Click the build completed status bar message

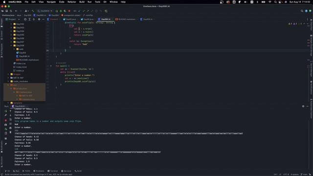pyautogui.click(x=39, y=175)
